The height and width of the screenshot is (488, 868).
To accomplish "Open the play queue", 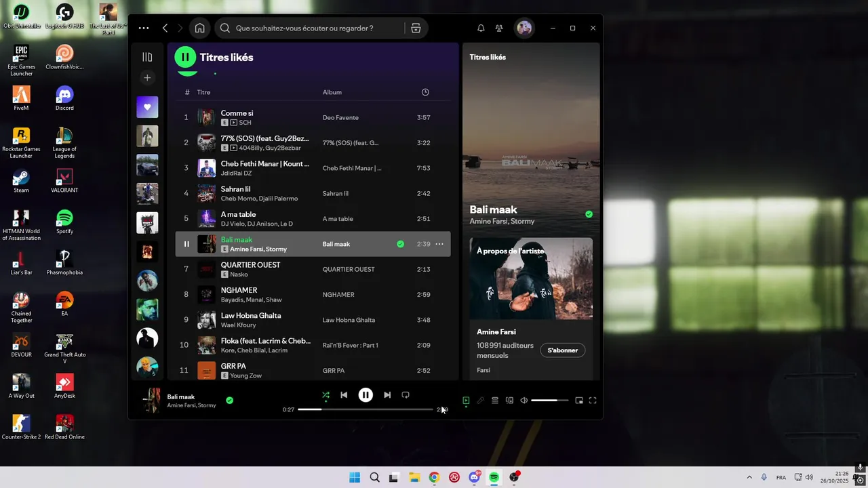I will tap(495, 401).
